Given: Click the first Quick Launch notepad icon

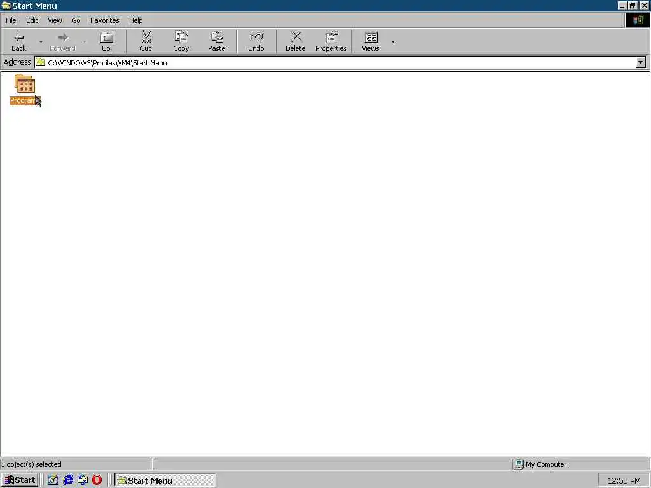Looking at the screenshot, I should (53, 480).
